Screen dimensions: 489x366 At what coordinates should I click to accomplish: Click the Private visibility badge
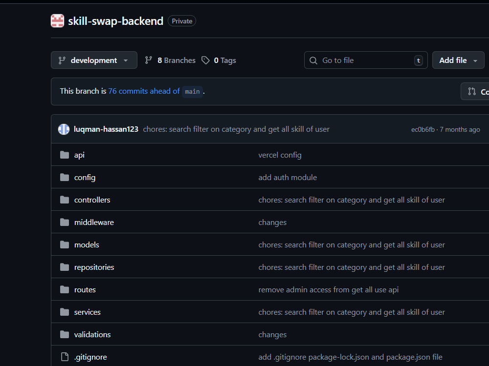182,21
